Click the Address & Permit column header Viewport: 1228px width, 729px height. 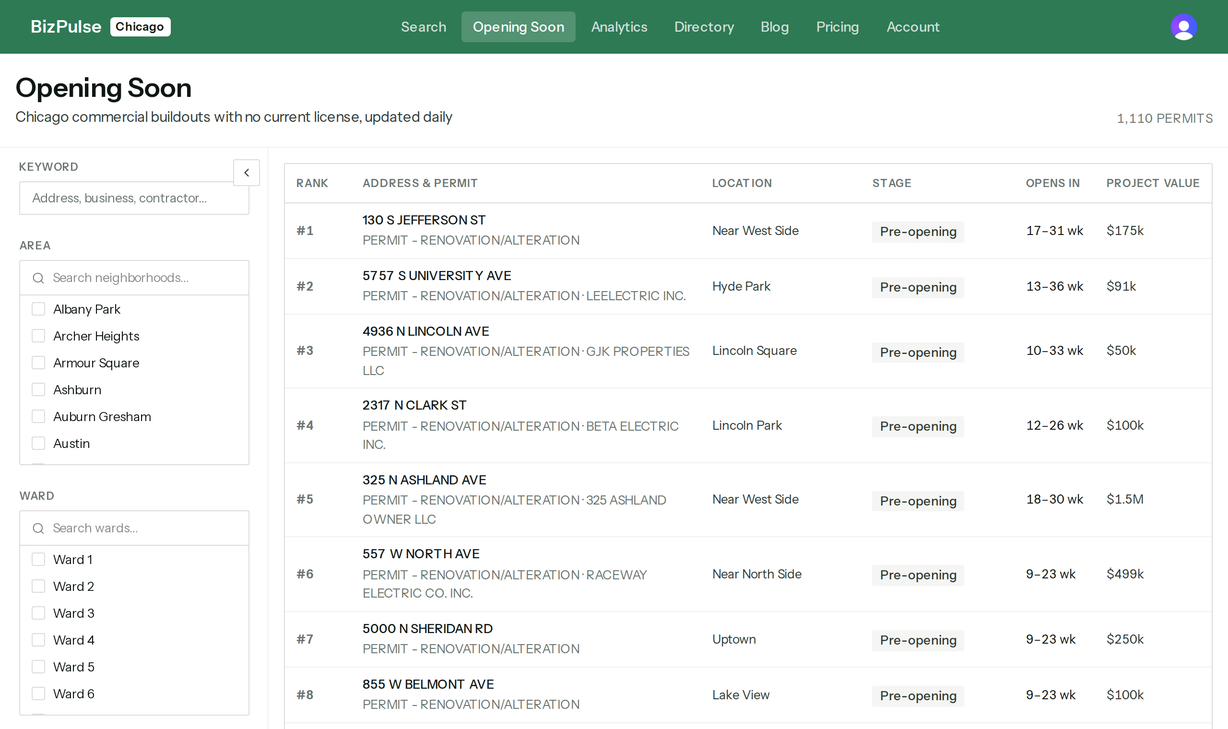(x=420, y=183)
